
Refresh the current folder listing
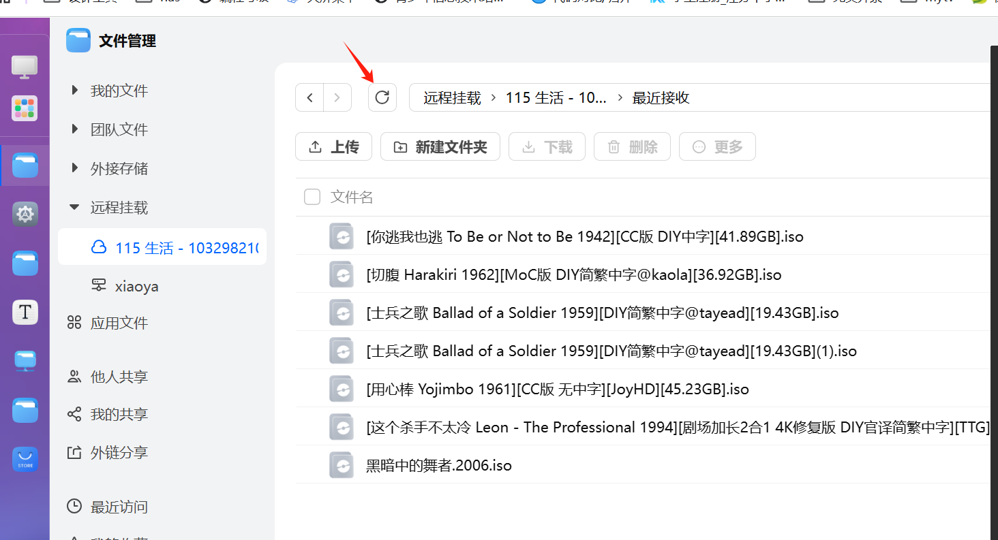(382, 97)
